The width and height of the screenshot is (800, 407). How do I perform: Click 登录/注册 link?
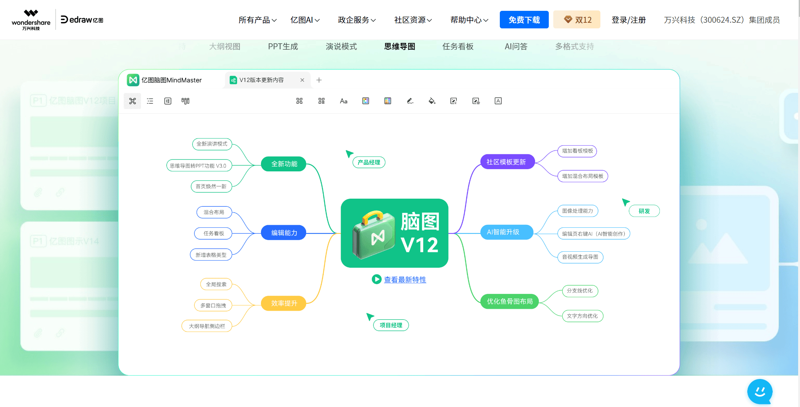pos(628,20)
